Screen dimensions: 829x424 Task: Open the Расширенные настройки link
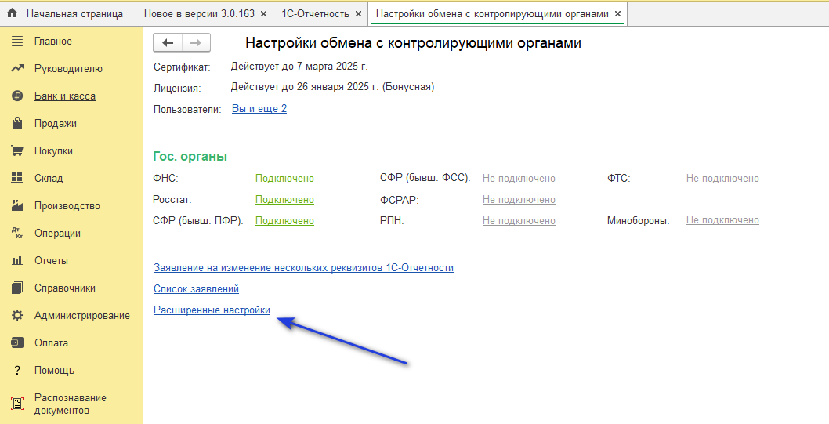tap(212, 310)
